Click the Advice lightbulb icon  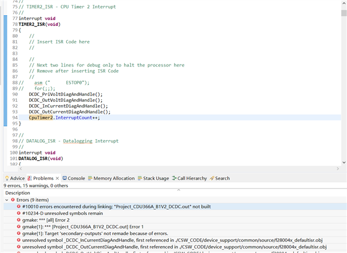point(7,178)
